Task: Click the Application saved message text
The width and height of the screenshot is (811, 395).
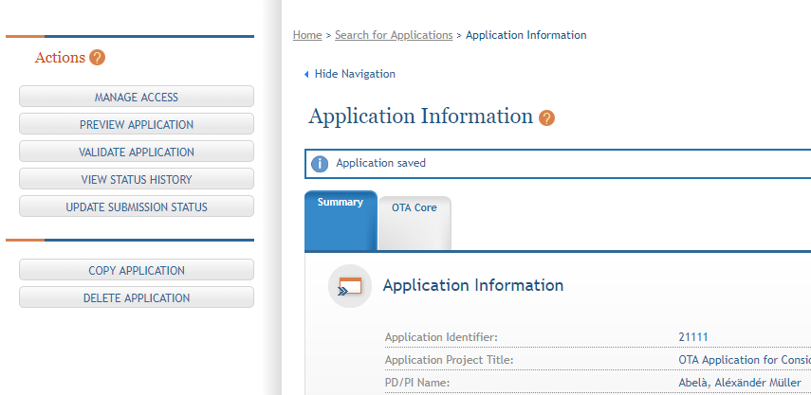Action: [x=381, y=163]
